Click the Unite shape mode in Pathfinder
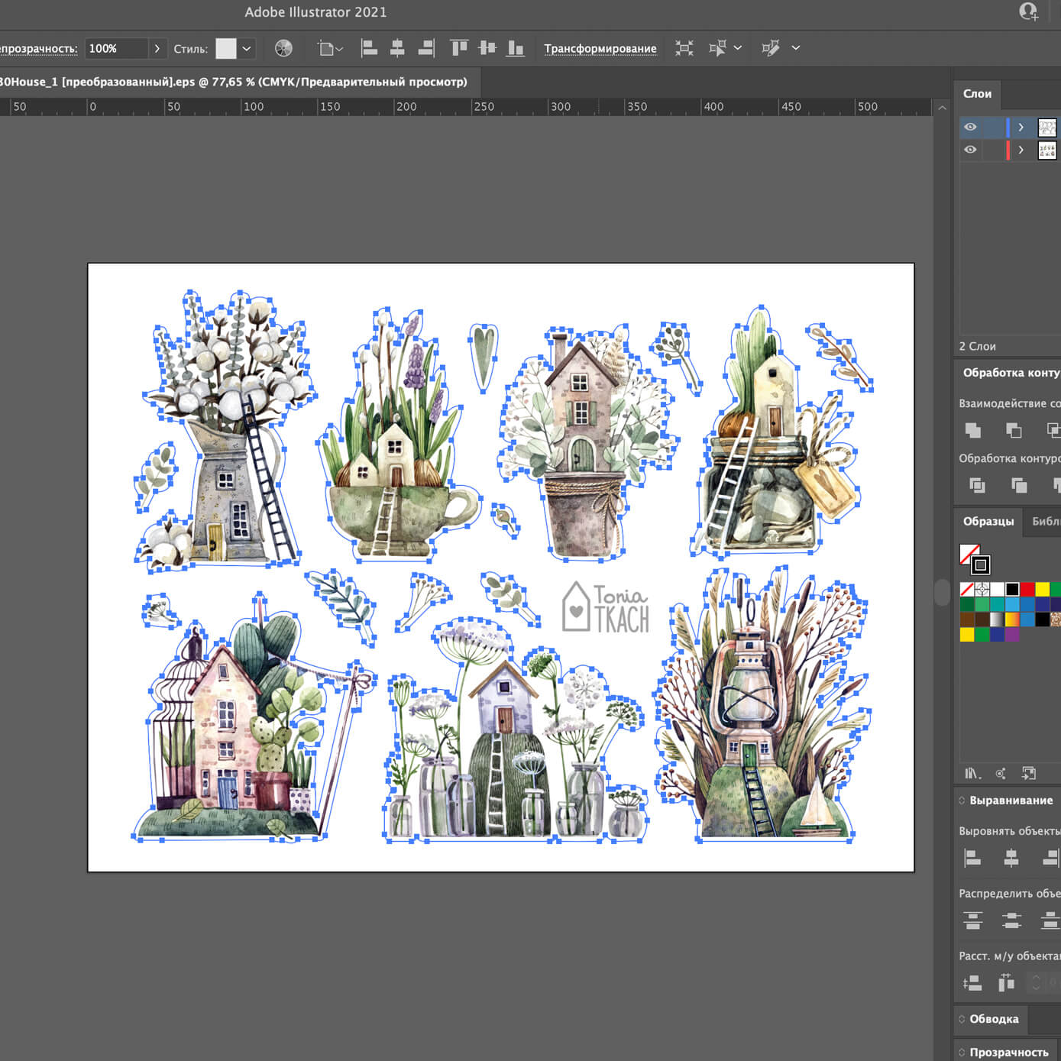The height and width of the screenshot is (1061, 1061). (x=972, y=430)
